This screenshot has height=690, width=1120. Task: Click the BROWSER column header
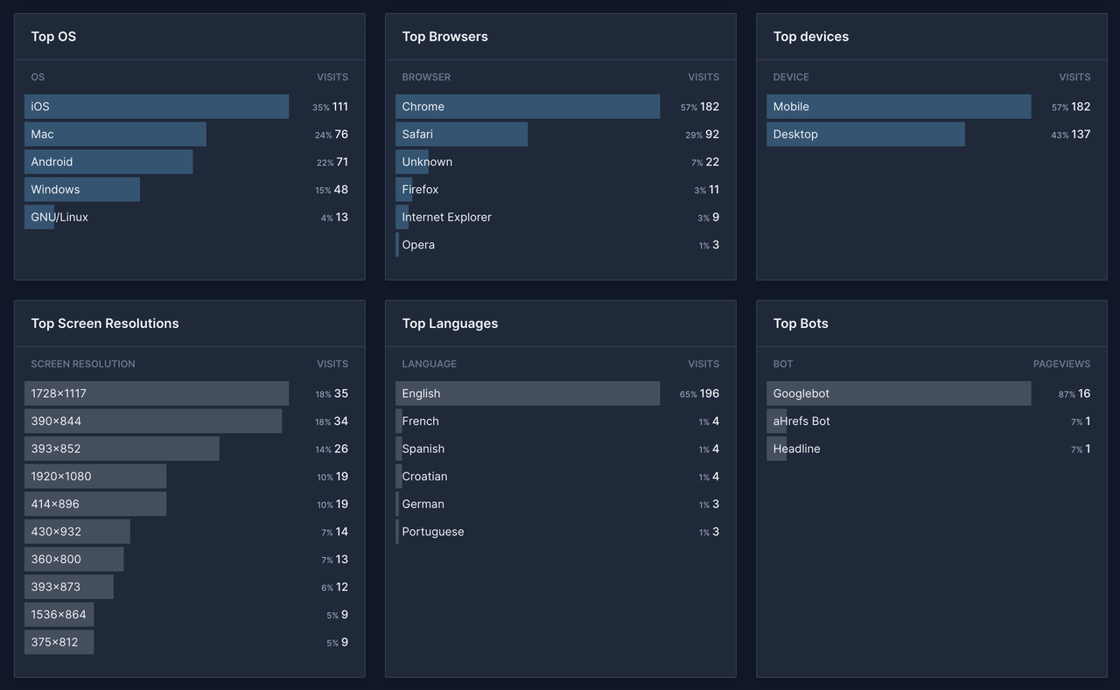tap(426, 77)
